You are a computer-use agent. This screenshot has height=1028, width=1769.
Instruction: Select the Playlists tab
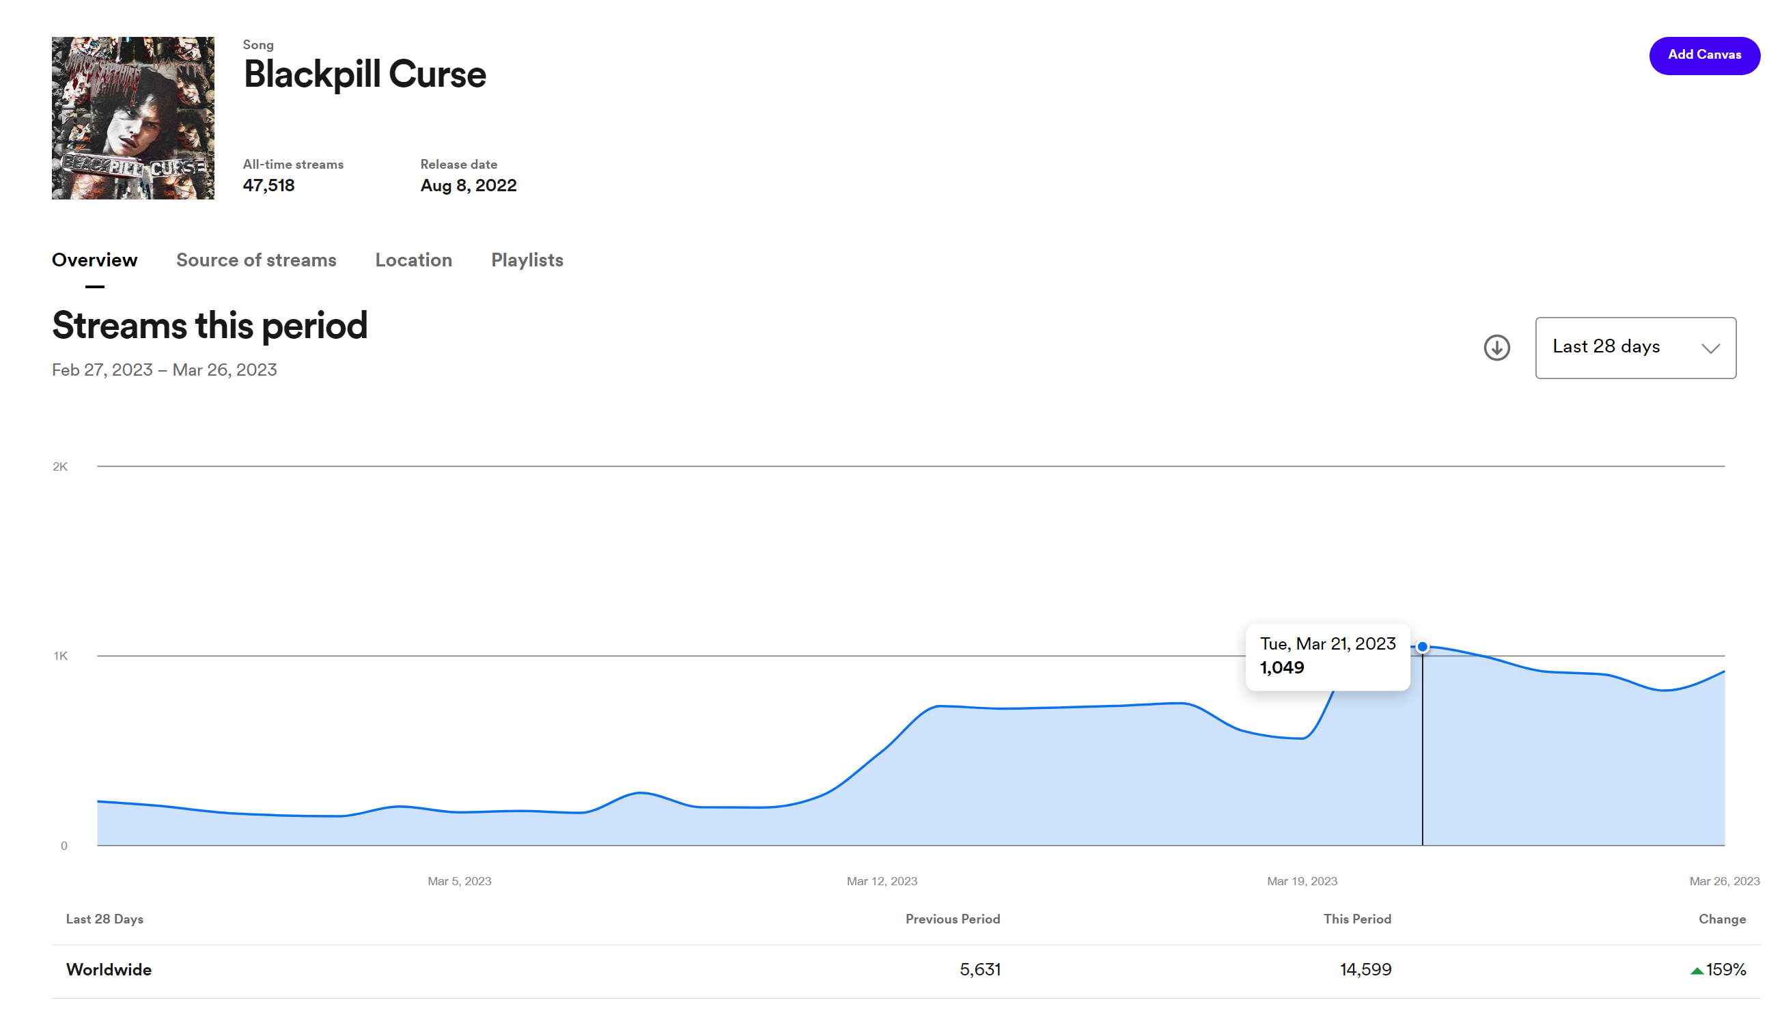click(x=527, y=260)
